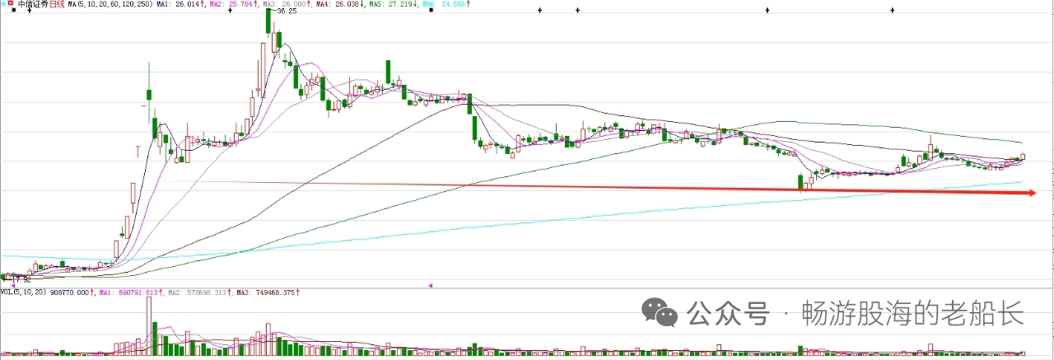1054x360 pixels.
Task: Click the 36.25 high price label
Action: 287,12
